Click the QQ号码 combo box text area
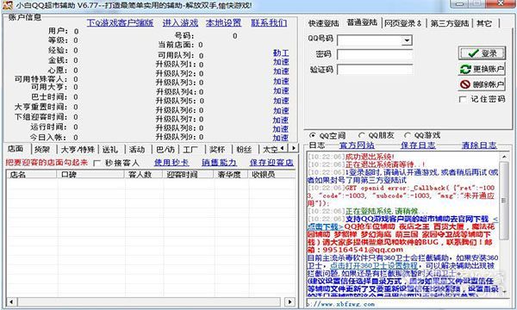Image resolution: width=517 pixels, height=310 pixels. 370,40
